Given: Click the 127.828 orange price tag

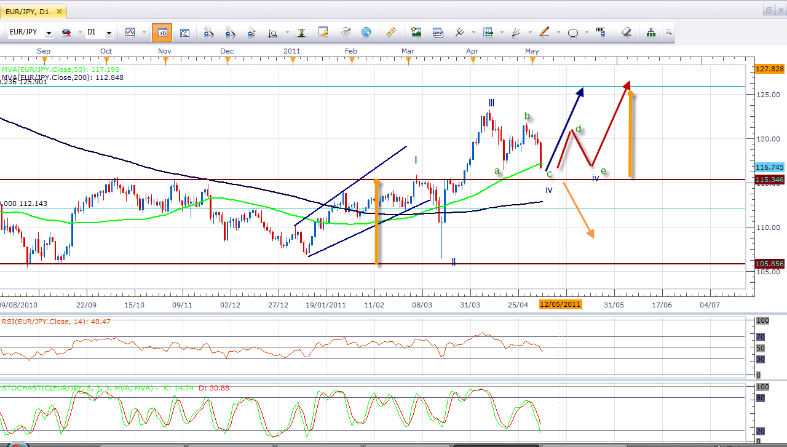Looking at the screenshot, I should point(769,69).
